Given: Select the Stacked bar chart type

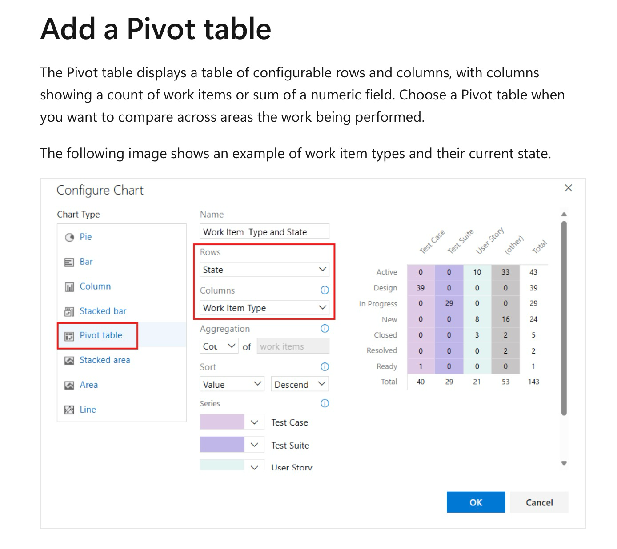Looking at the screenshot, I should [x=103, y=311].
